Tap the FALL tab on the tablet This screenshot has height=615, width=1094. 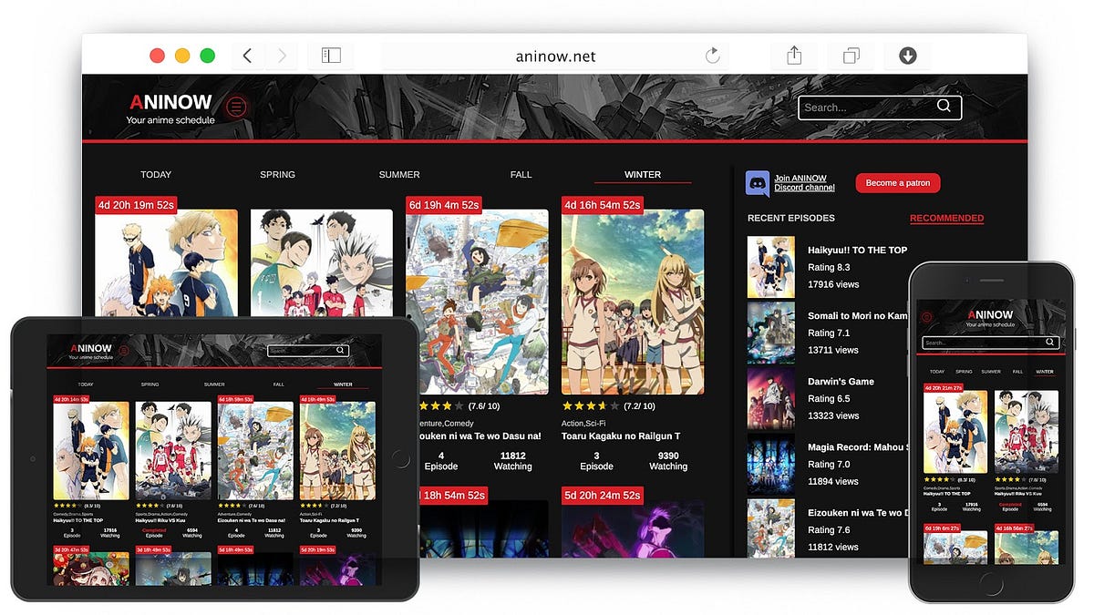tap(279, 384)
